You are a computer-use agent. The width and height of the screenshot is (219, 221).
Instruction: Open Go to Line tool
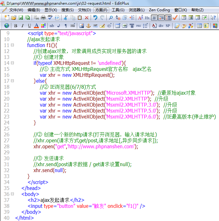[132, 18]
